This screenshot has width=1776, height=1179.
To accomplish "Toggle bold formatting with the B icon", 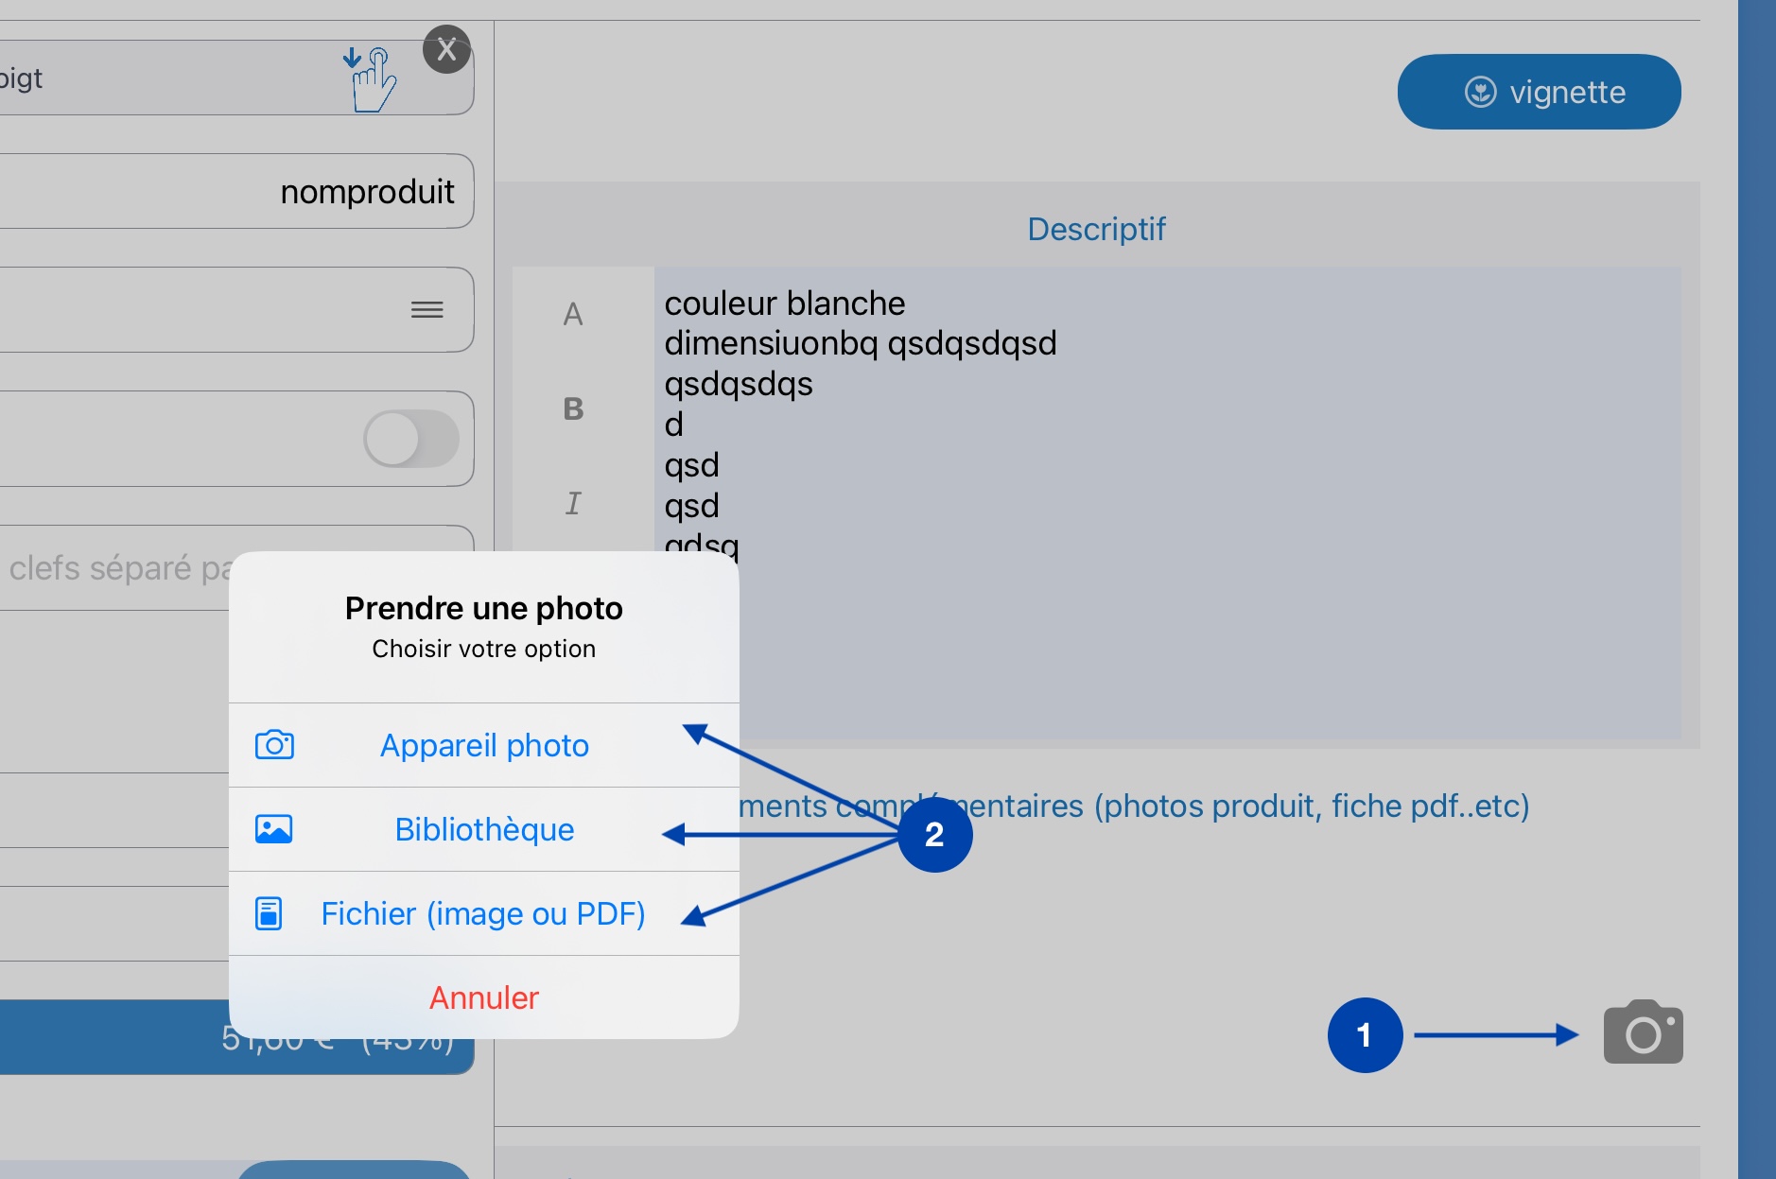I will pos(573,408).
